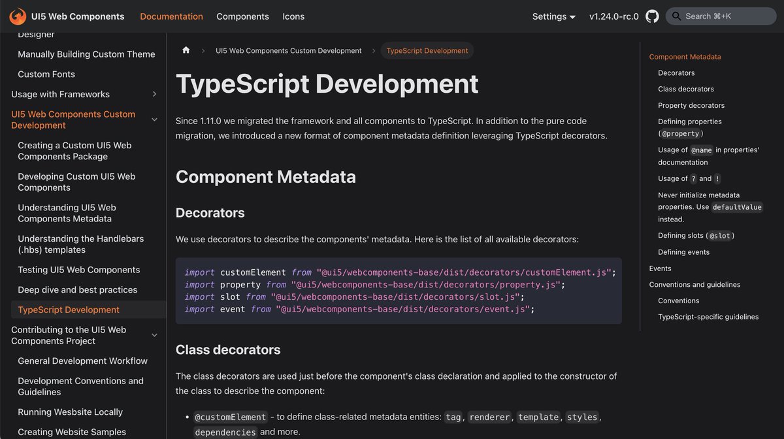The image size is (784, 439).
Task: Open Running Wesbsite Locally page
Action: 70,412
